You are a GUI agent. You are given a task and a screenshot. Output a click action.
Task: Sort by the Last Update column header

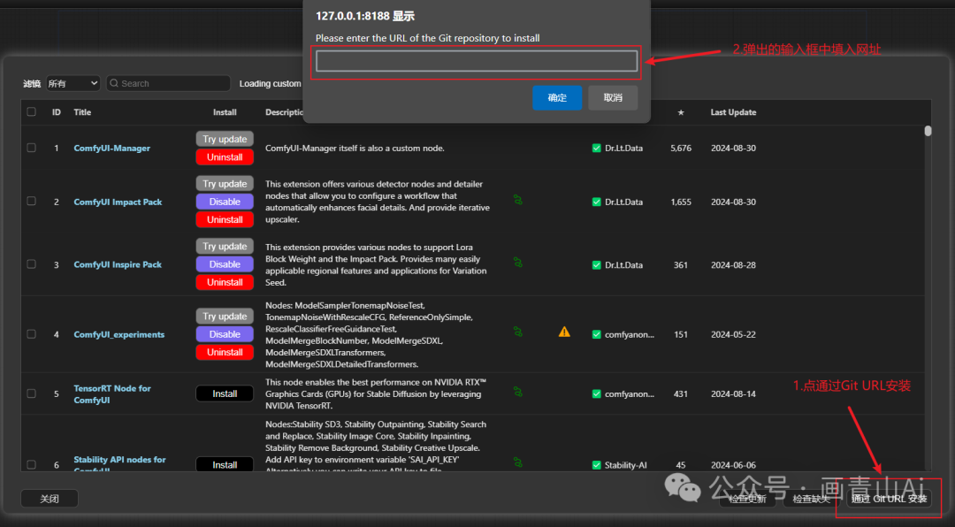733,112
